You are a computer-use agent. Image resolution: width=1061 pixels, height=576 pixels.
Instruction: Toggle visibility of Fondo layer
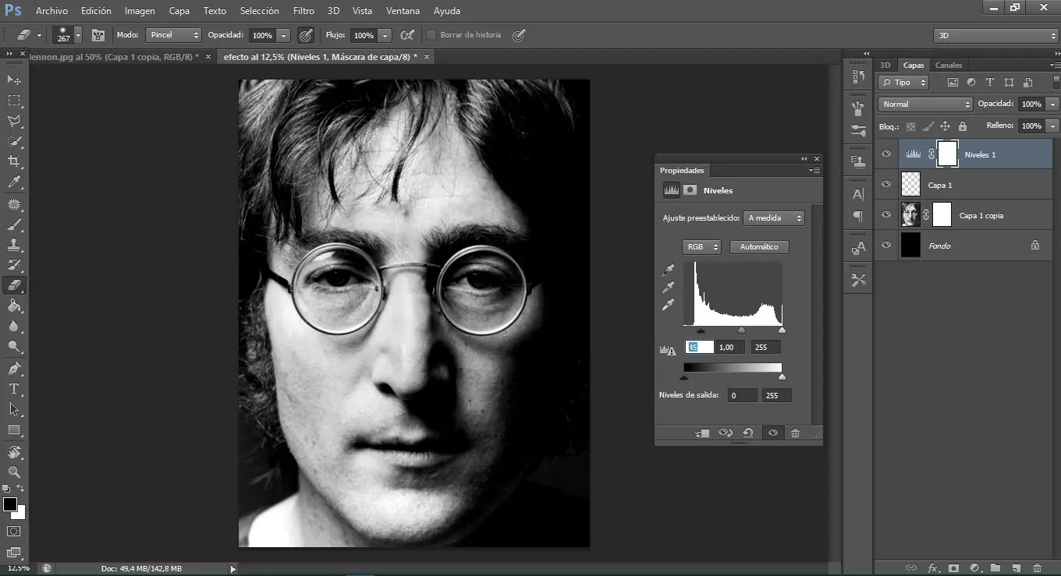tap(885, 246)
